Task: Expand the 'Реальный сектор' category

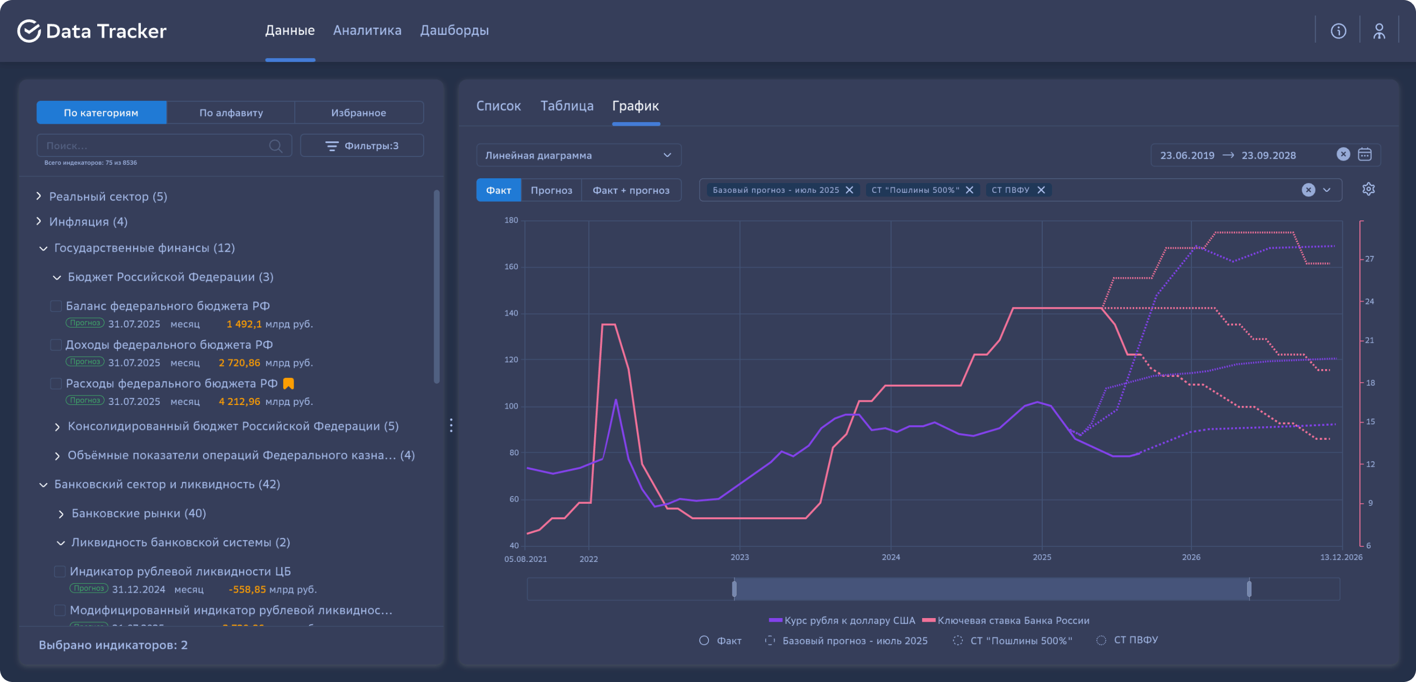Action: (38, 196)
